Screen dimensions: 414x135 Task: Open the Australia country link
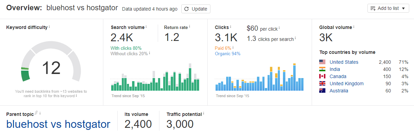(339, 91)
